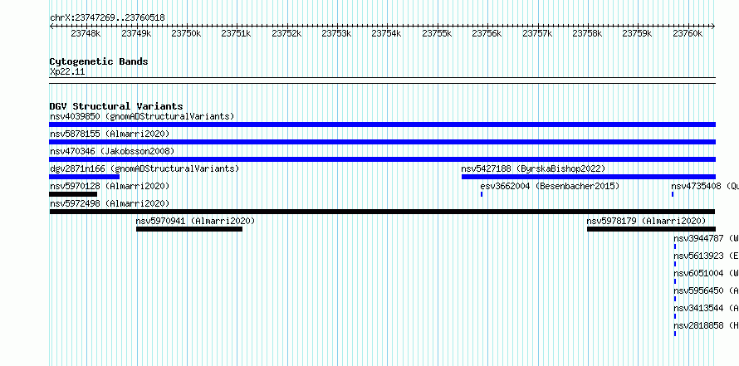Screen dimensions: 739x366
Task: Click the Xp22.11 band label
Action: tap(67, 72)
